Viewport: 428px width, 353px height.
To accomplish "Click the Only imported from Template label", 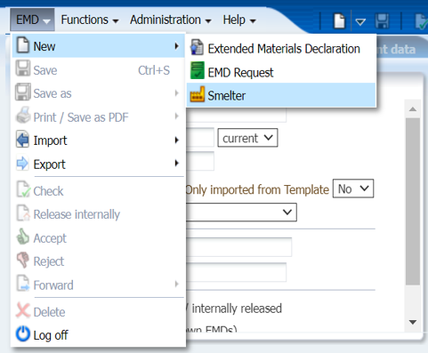I will coord(257,189).
